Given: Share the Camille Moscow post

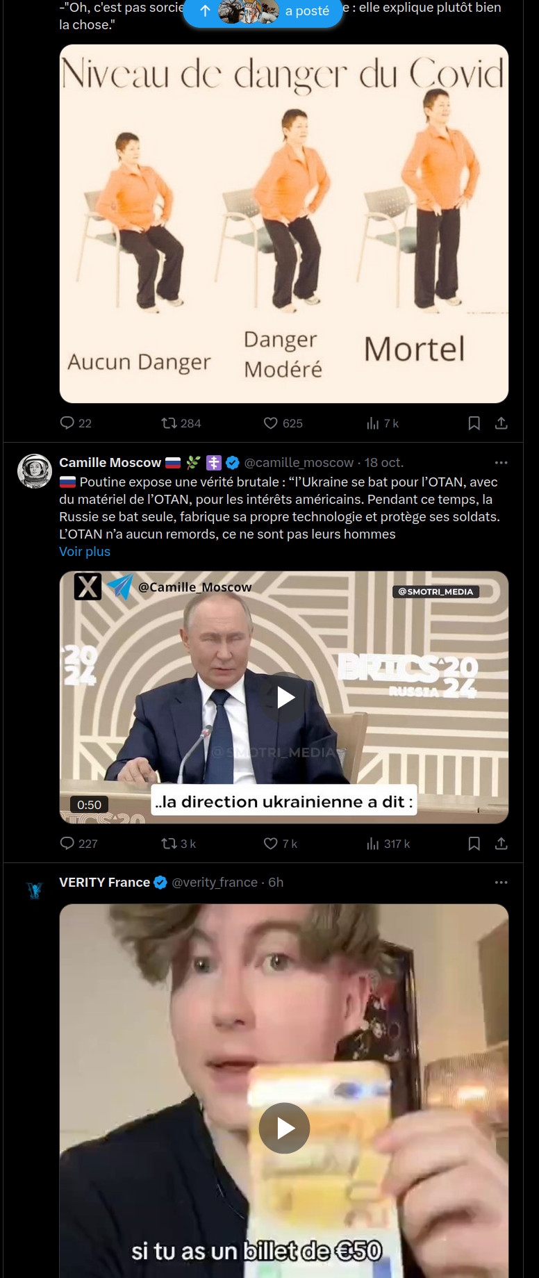Looking at the screenshot, I should [501, 843].
